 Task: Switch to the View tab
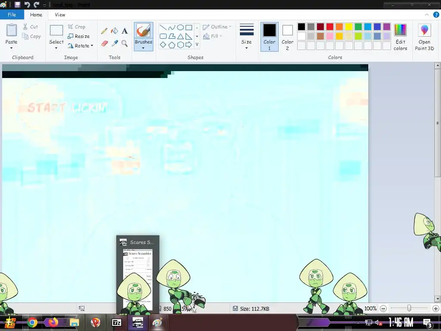click(x=60, y=15)
